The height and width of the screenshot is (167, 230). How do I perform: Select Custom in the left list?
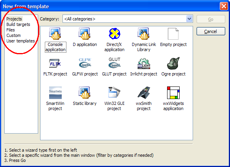coord(13,35)
